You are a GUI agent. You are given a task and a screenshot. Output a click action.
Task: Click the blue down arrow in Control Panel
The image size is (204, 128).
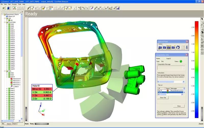coord(187,47)
